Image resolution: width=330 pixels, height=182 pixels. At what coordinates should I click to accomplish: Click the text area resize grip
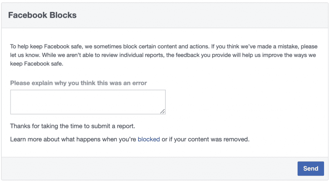(x=163, y=111)
